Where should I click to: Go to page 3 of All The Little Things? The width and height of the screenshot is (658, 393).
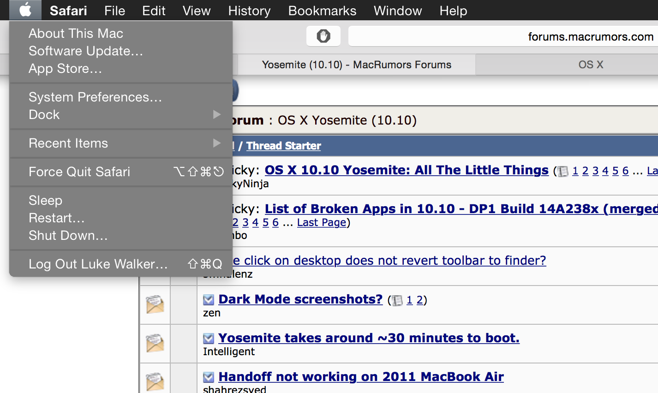595,171
